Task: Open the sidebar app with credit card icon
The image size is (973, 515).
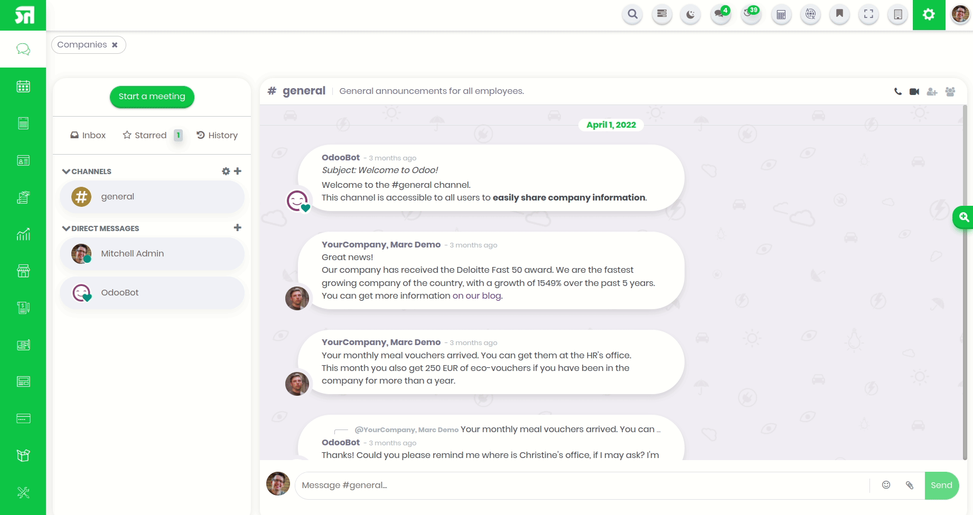Action: click(23, 418)
